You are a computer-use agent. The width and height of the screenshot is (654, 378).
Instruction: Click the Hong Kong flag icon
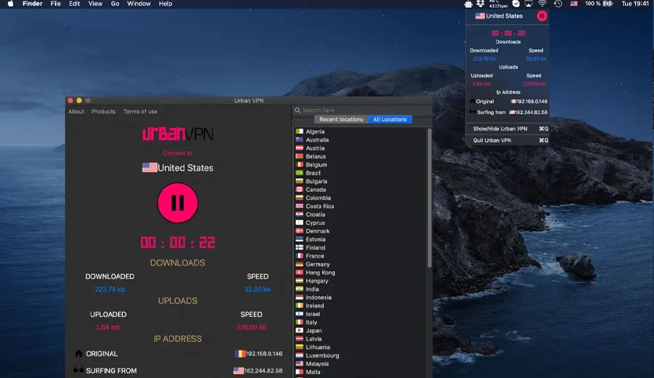pyautogui.click(x=300, y=273)
